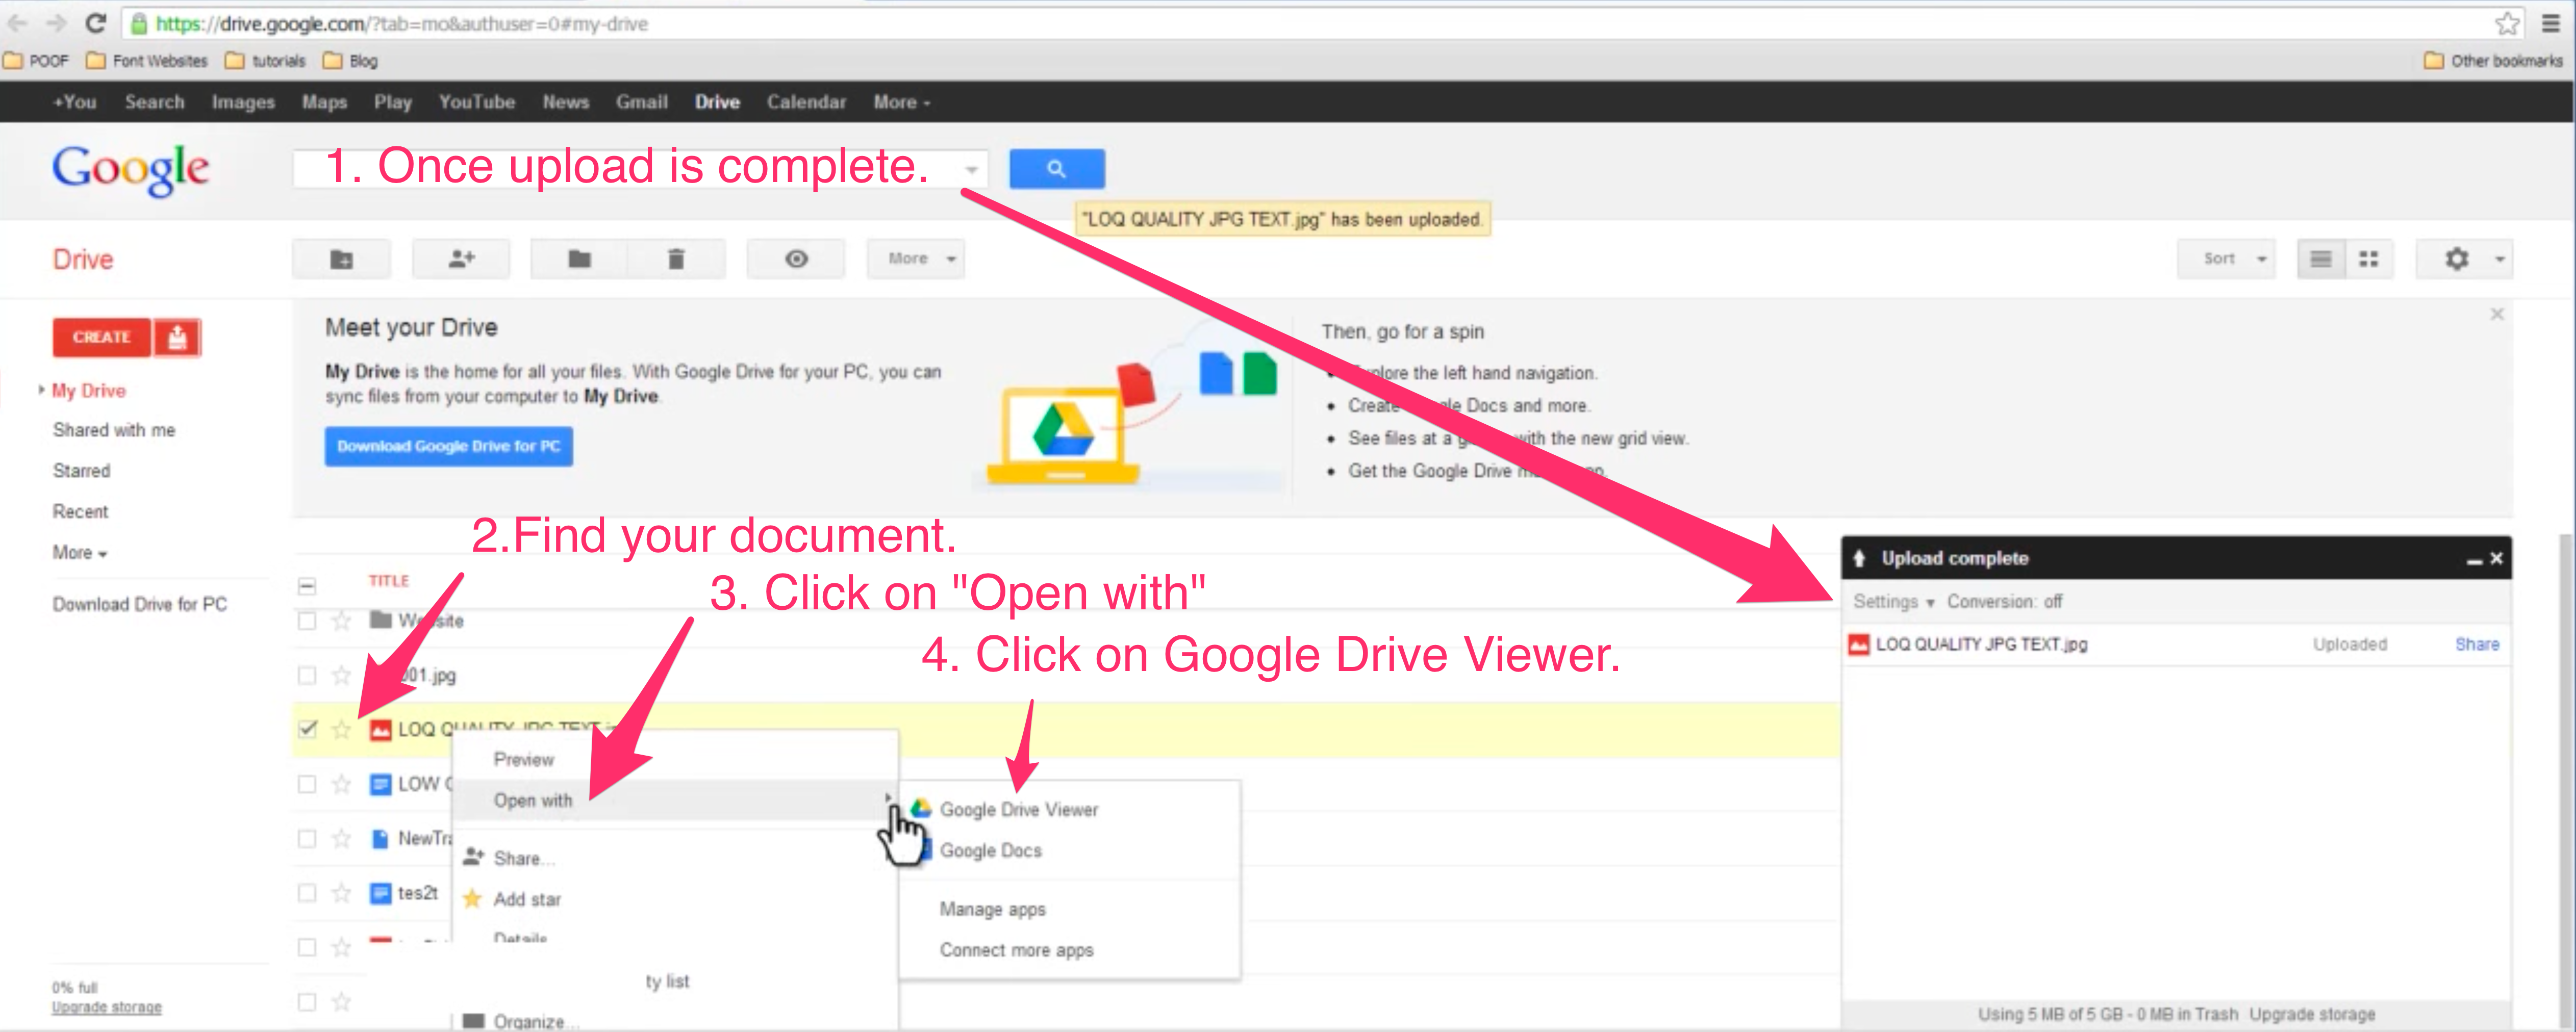
Task: Toggle the select-all checkbox beside TITLE
Action: (307, 585)
